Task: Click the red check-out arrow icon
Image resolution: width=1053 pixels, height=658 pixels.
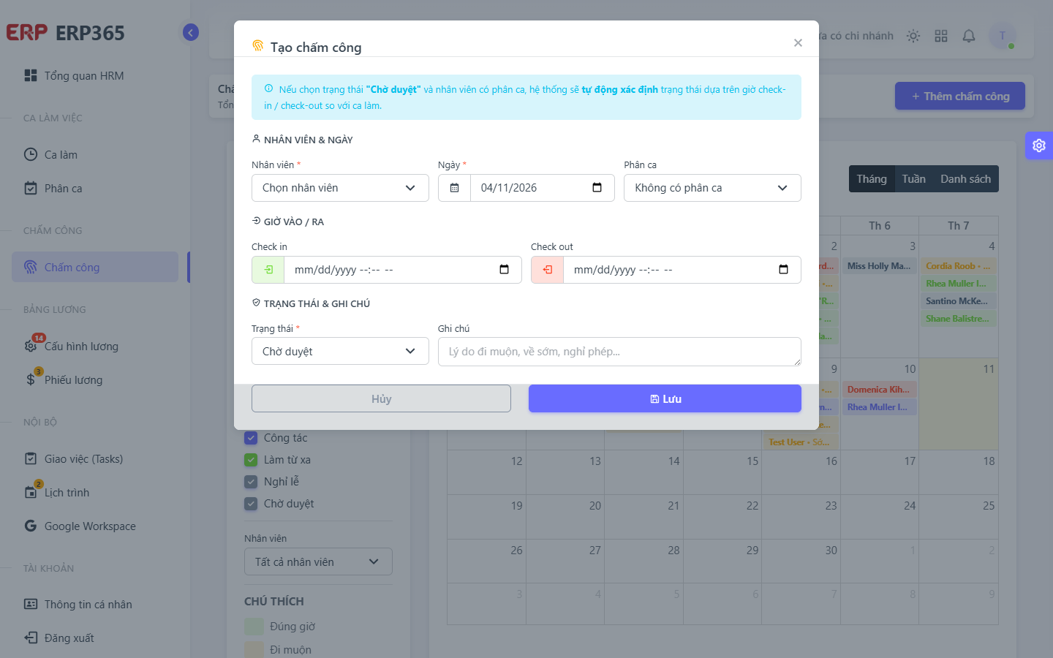Action: 548,270
